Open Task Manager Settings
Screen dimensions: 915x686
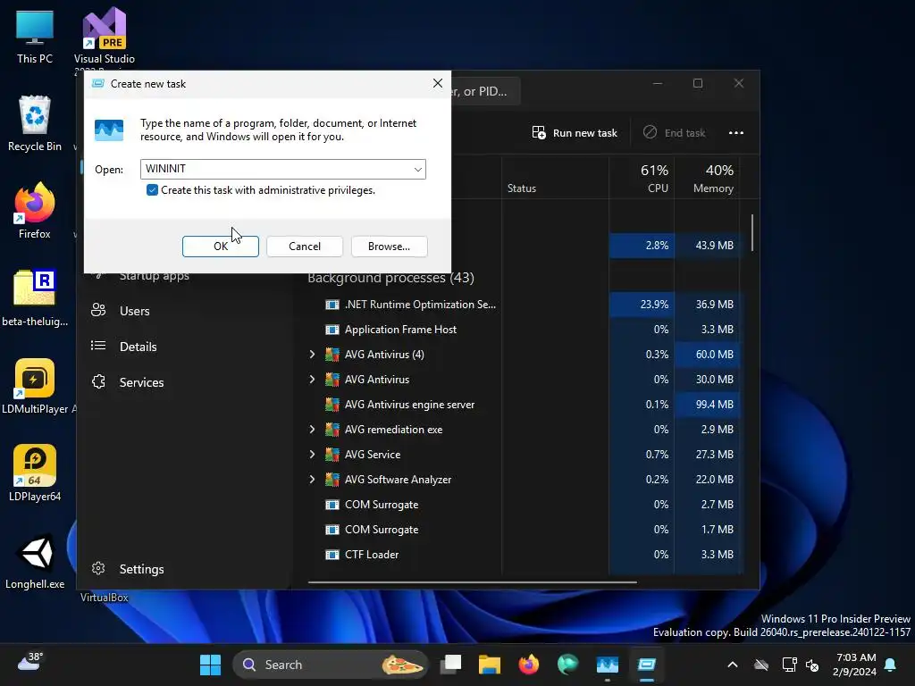[x=141, y=569]
